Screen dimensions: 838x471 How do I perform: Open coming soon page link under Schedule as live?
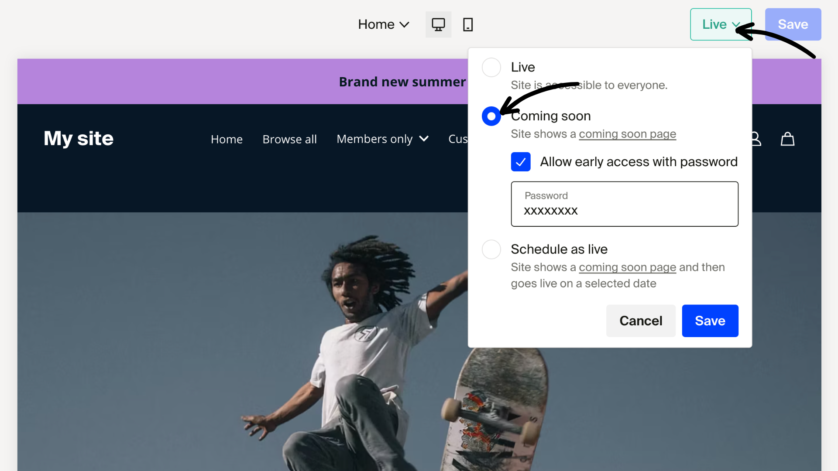[627, 267]
